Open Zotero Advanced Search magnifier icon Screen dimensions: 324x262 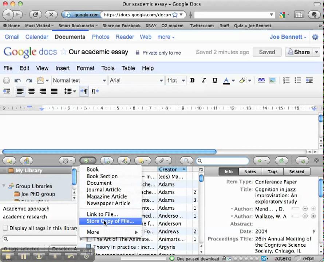tap(186, 161)
